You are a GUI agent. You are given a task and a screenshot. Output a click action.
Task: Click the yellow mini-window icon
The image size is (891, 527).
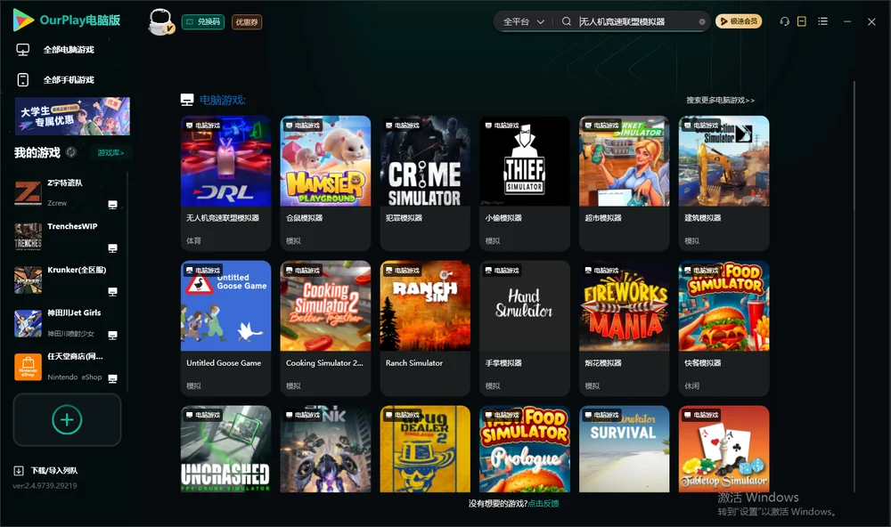802,21
